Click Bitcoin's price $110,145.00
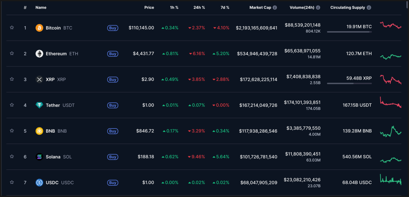Image resolution: width=409 pixels, height=197 pixels. click(x=141, y=28)
